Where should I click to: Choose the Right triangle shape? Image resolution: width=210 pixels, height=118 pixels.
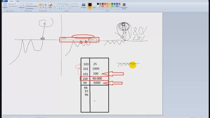click(55, 6)
